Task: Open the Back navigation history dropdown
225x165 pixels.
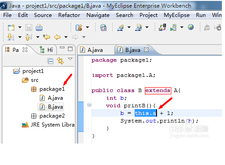Action: click(66, 37)
